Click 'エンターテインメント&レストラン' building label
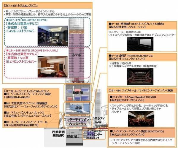 (78, 122)
